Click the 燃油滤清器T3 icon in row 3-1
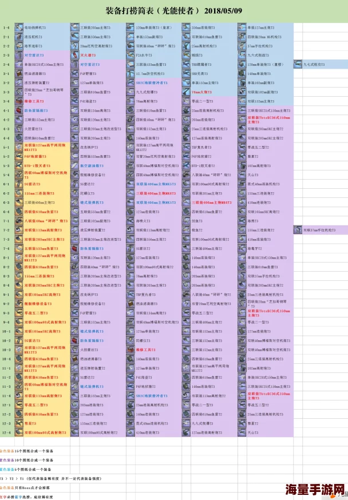Viewport: 348px width, 500px height. (x=19, y=74)
